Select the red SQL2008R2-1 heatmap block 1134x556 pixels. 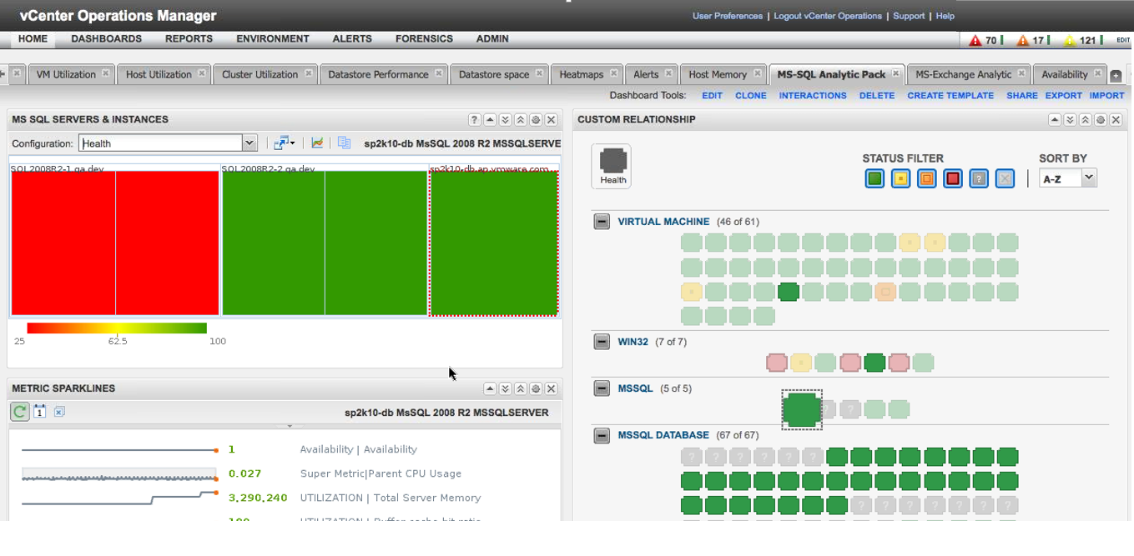click(x=114, y=243)
